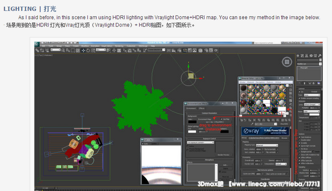This screenshot has width=332, height=191.
Task: Click the Render Production teapot icon
Action: tap(216, 50)
